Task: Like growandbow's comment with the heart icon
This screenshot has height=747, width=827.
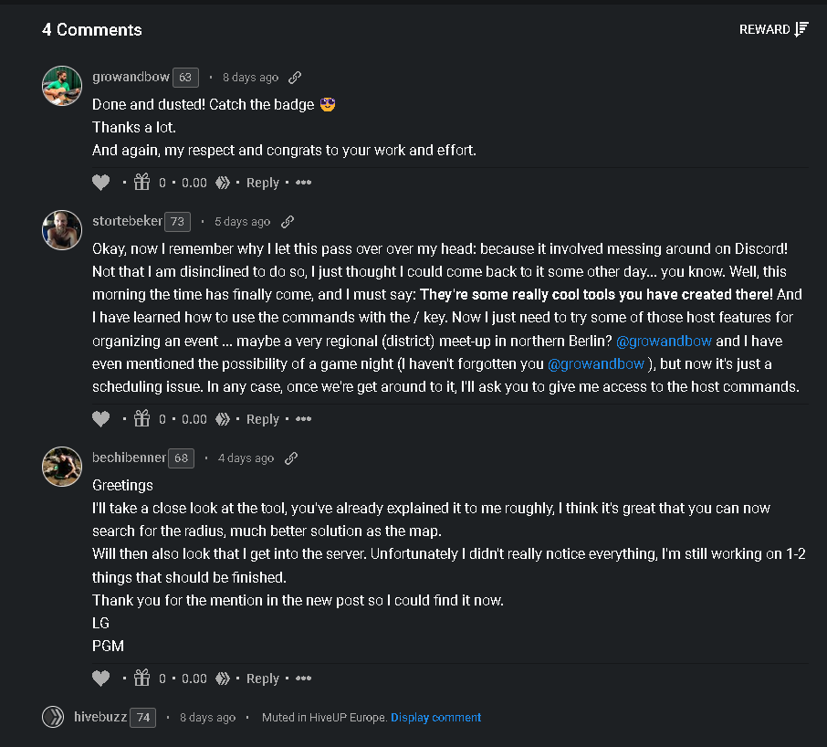Action: pyautogui.click(x=100, y=183)
